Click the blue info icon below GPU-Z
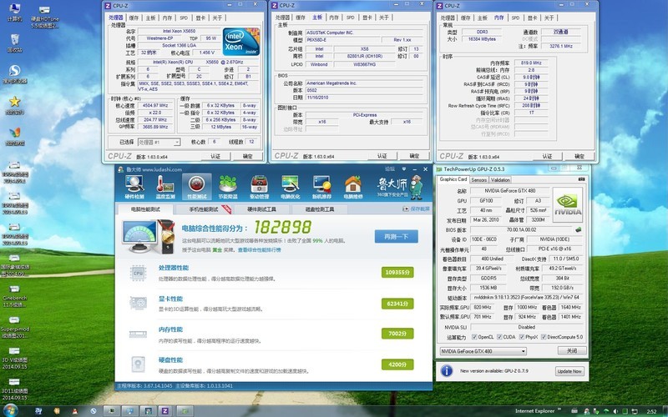The height and width of the screenshot is (417, 668). coord(447,370)
